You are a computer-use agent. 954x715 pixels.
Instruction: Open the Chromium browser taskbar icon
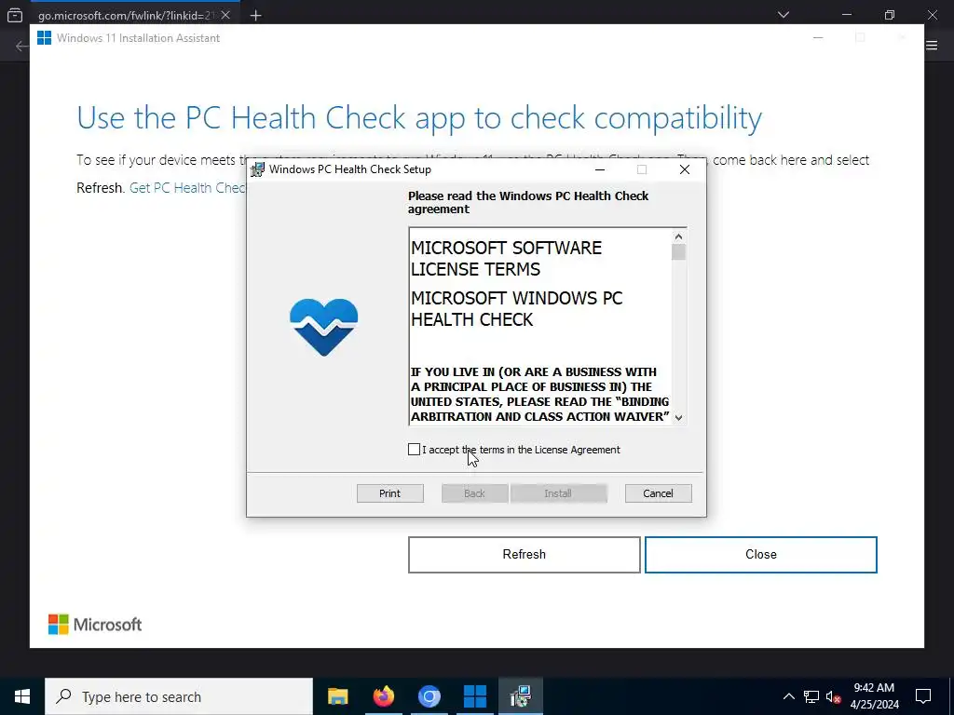429,696
